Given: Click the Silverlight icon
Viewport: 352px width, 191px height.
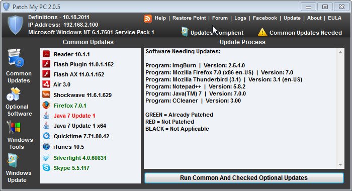Looking at the screenshot, I should click(46, 158).
